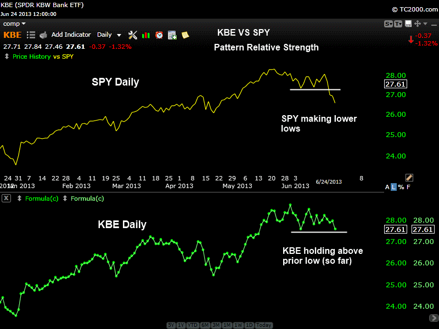Jump to Today on the time range bar
The width and height of the screenshot is (439, 329).
click(264, 325)
